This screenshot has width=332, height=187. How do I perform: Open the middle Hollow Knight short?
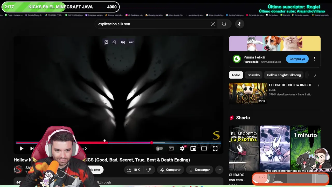click(275, 148)
